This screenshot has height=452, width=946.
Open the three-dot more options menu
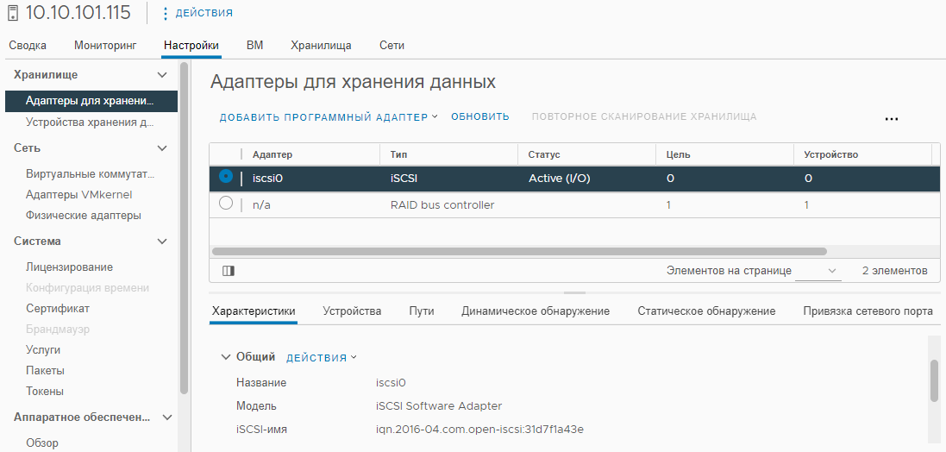pyautogui.click(x=891, y=119)
